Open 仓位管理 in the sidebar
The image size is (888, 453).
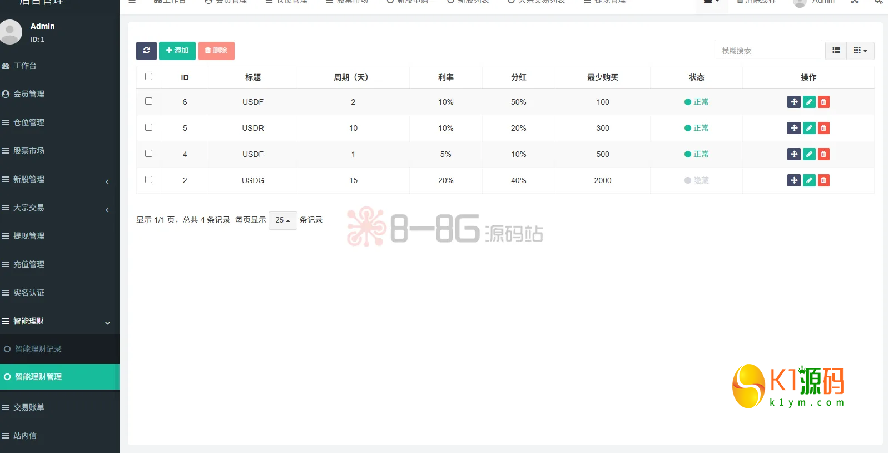pyautogui.click(x=59, y=122)
